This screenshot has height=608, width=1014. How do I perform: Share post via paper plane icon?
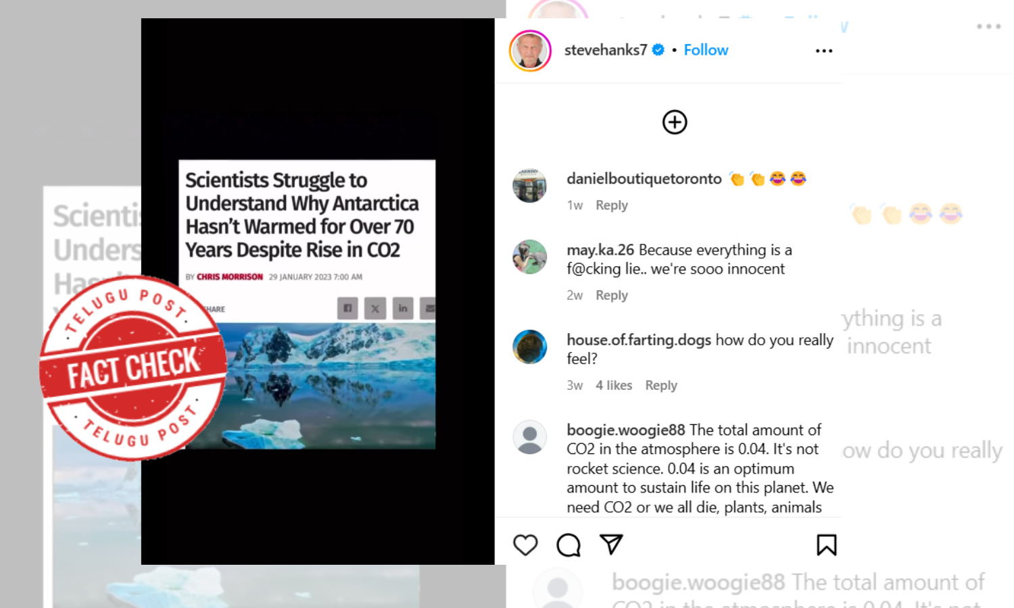click(x=611, y=544)
